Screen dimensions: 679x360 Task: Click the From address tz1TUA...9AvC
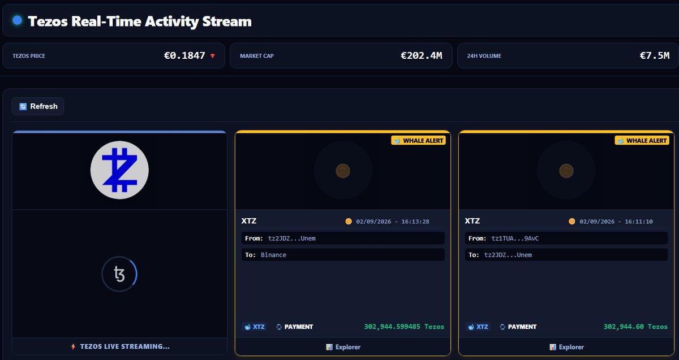click(515, 238)
